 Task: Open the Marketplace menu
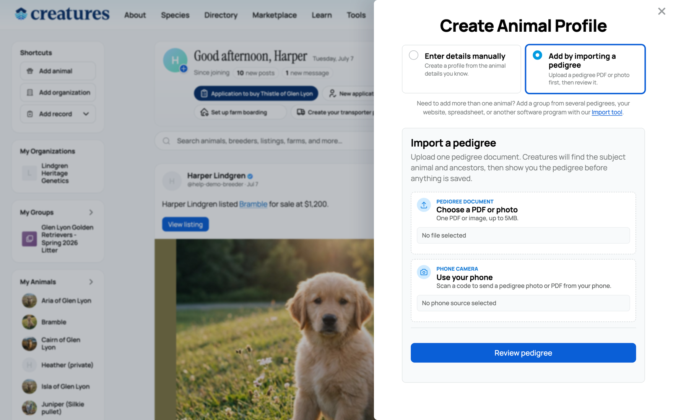point(274,15)
